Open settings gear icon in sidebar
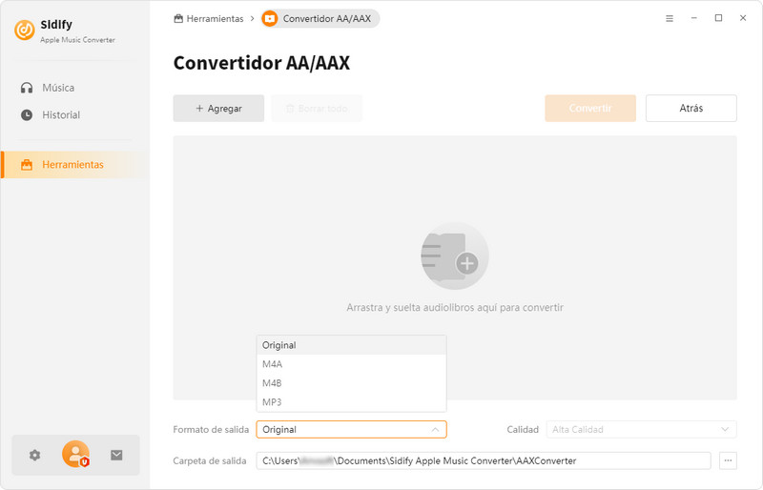 34,455
